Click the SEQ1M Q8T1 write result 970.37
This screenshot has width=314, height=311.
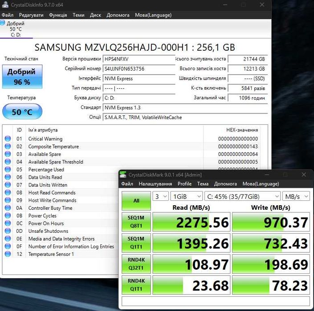271,222
